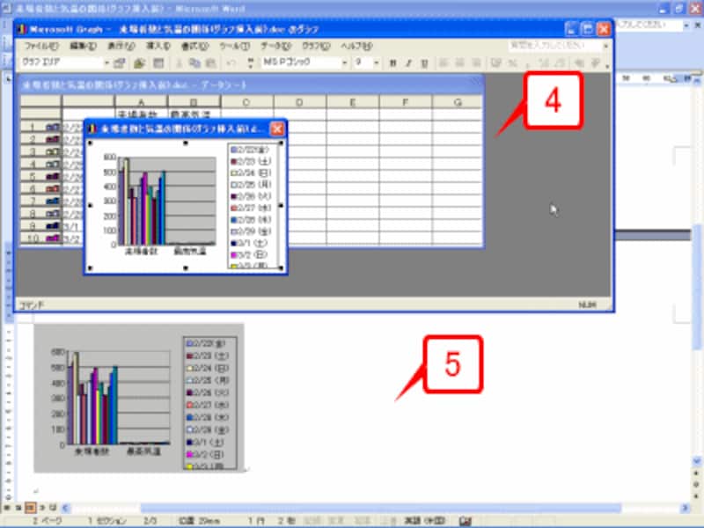Click the 2 ページ status bar entry

48,521
